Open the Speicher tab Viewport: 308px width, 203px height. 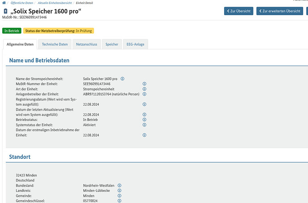[112, 44]
